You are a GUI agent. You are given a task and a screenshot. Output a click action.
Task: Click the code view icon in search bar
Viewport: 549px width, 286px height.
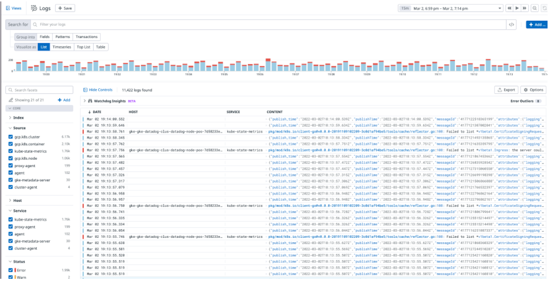pyautogui.click(x=511, y=25)
